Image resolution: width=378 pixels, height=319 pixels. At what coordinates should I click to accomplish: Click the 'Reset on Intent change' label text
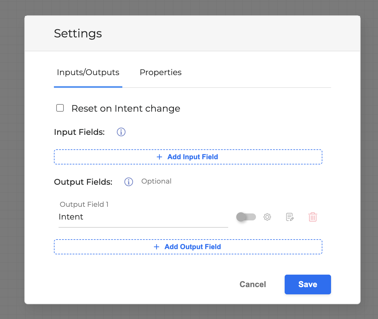(x=126, y=108)
